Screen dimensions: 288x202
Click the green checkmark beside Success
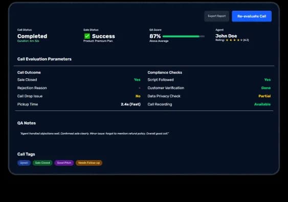[x=87, y=36]
